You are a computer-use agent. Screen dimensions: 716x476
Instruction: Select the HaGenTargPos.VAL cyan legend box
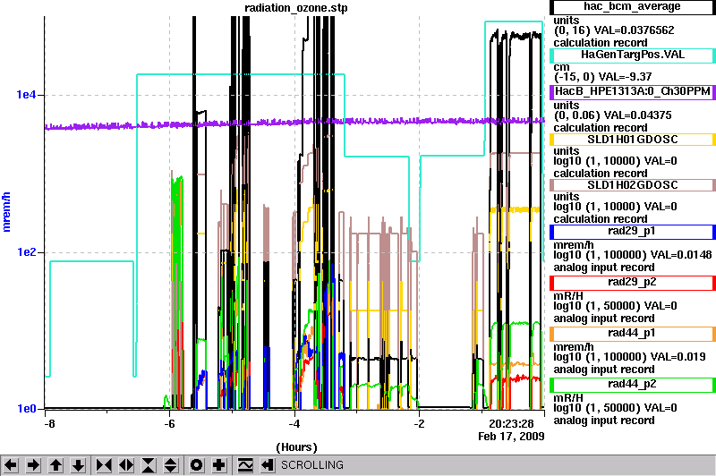tap(633, 55)
